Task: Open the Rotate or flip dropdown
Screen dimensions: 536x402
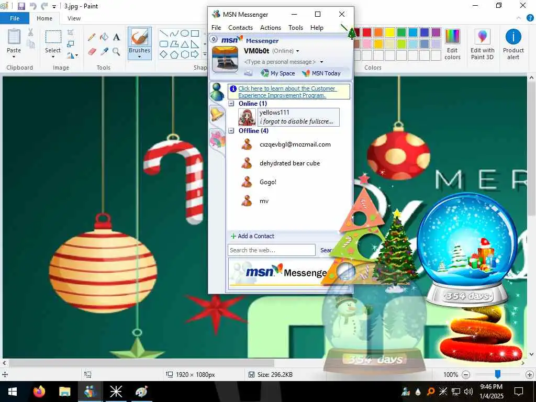Action: pyautogui.click(x=72, y=55)
